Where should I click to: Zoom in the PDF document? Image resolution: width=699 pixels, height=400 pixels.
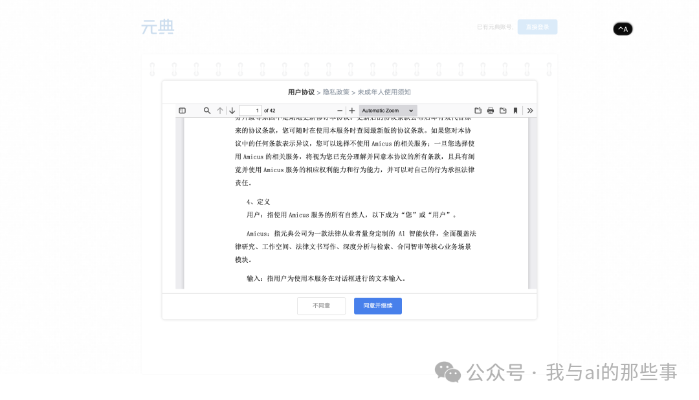coord(352,111)
